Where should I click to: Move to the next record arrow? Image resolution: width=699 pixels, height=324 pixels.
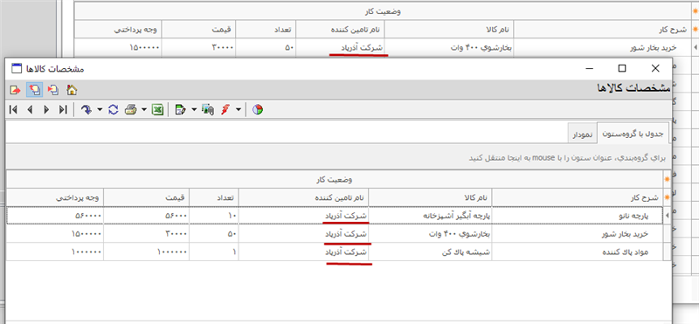(x=46, y=109)
